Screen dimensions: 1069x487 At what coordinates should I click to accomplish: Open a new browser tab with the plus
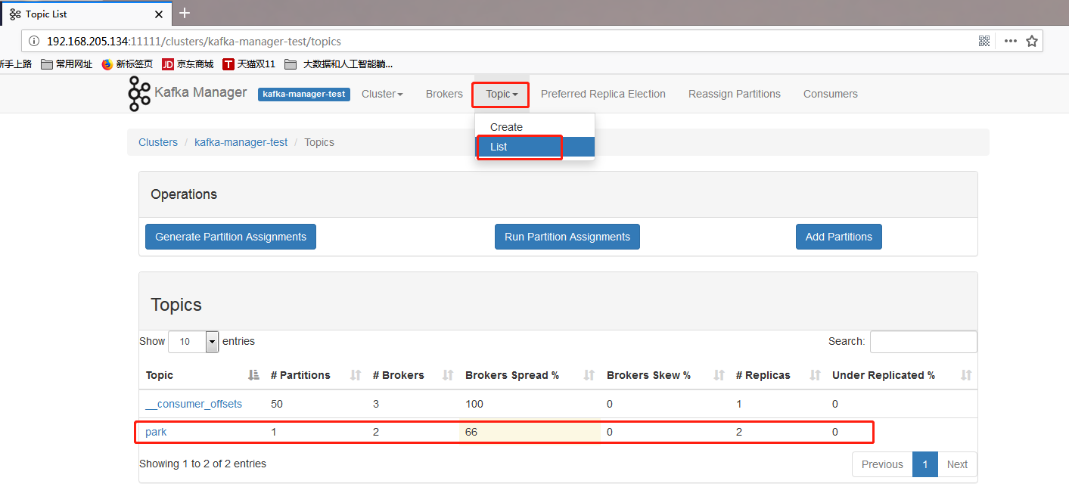click(185, 13)
